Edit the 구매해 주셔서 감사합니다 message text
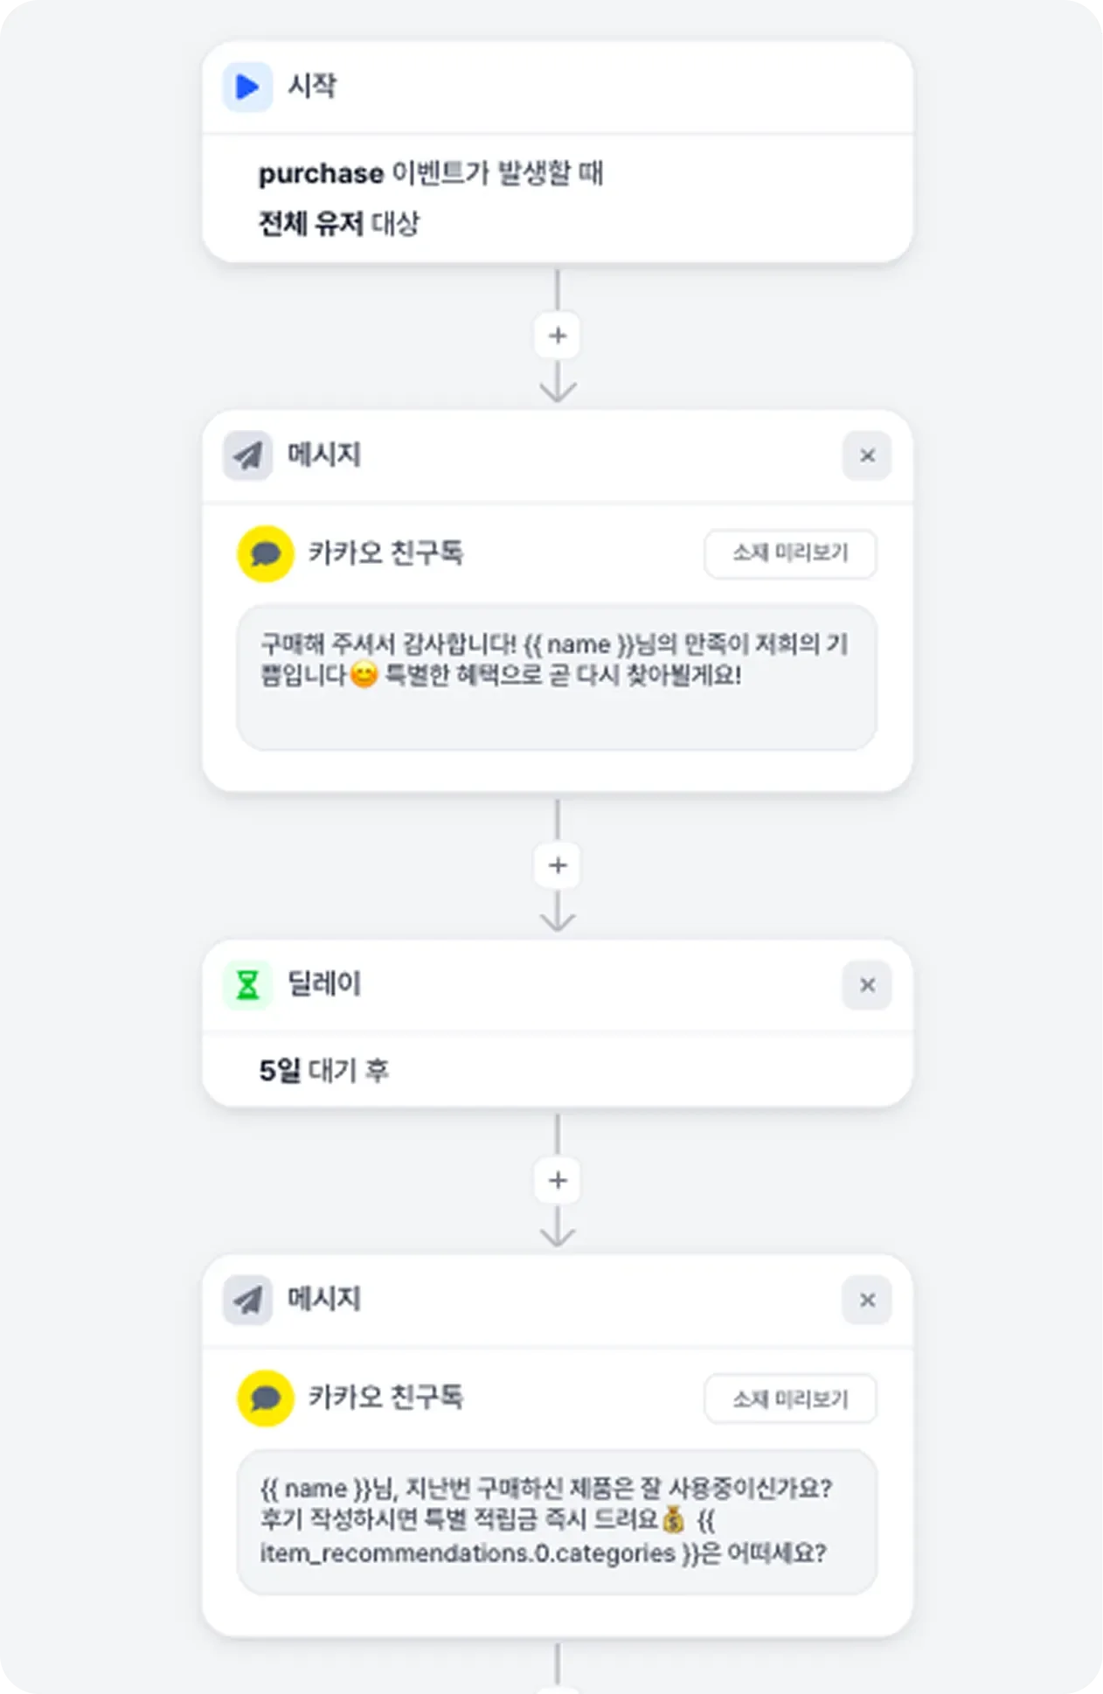The height and width of the screenshot is (1694, 1103). click(556, 677)
